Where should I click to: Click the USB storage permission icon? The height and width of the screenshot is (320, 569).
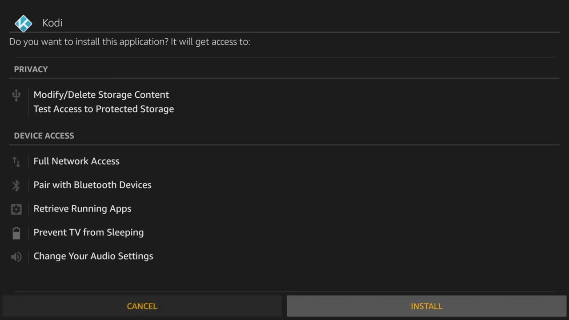(16, 95)
